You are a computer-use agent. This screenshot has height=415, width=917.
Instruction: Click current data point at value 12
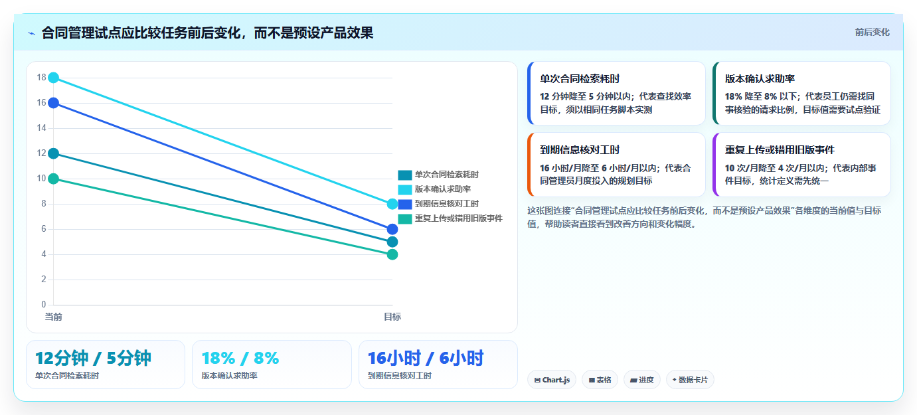(x=54, y=153)
